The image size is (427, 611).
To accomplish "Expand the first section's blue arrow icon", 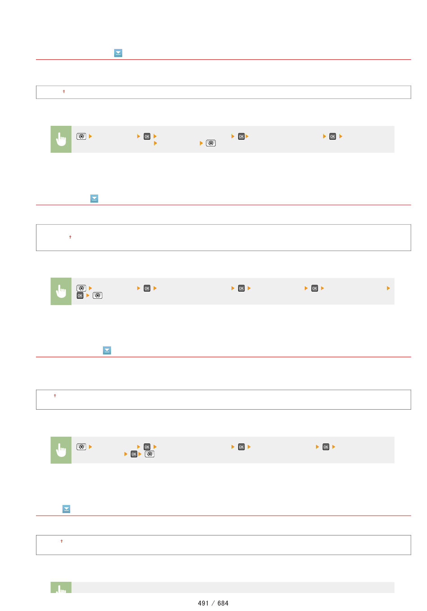I will click(x=118, y=53).
